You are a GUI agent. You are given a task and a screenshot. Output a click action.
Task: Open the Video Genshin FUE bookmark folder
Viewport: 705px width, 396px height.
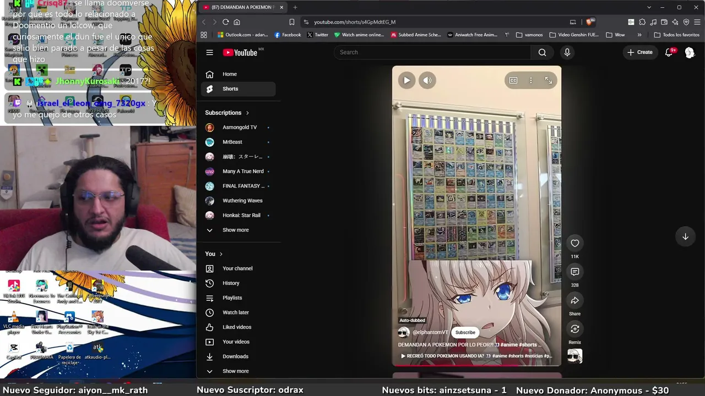(573, 35)
